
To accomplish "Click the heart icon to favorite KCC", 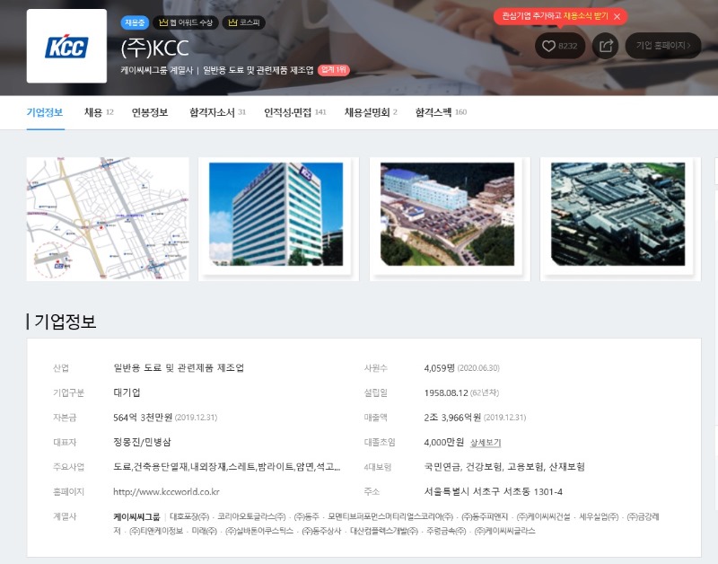I will click(548, 46).
